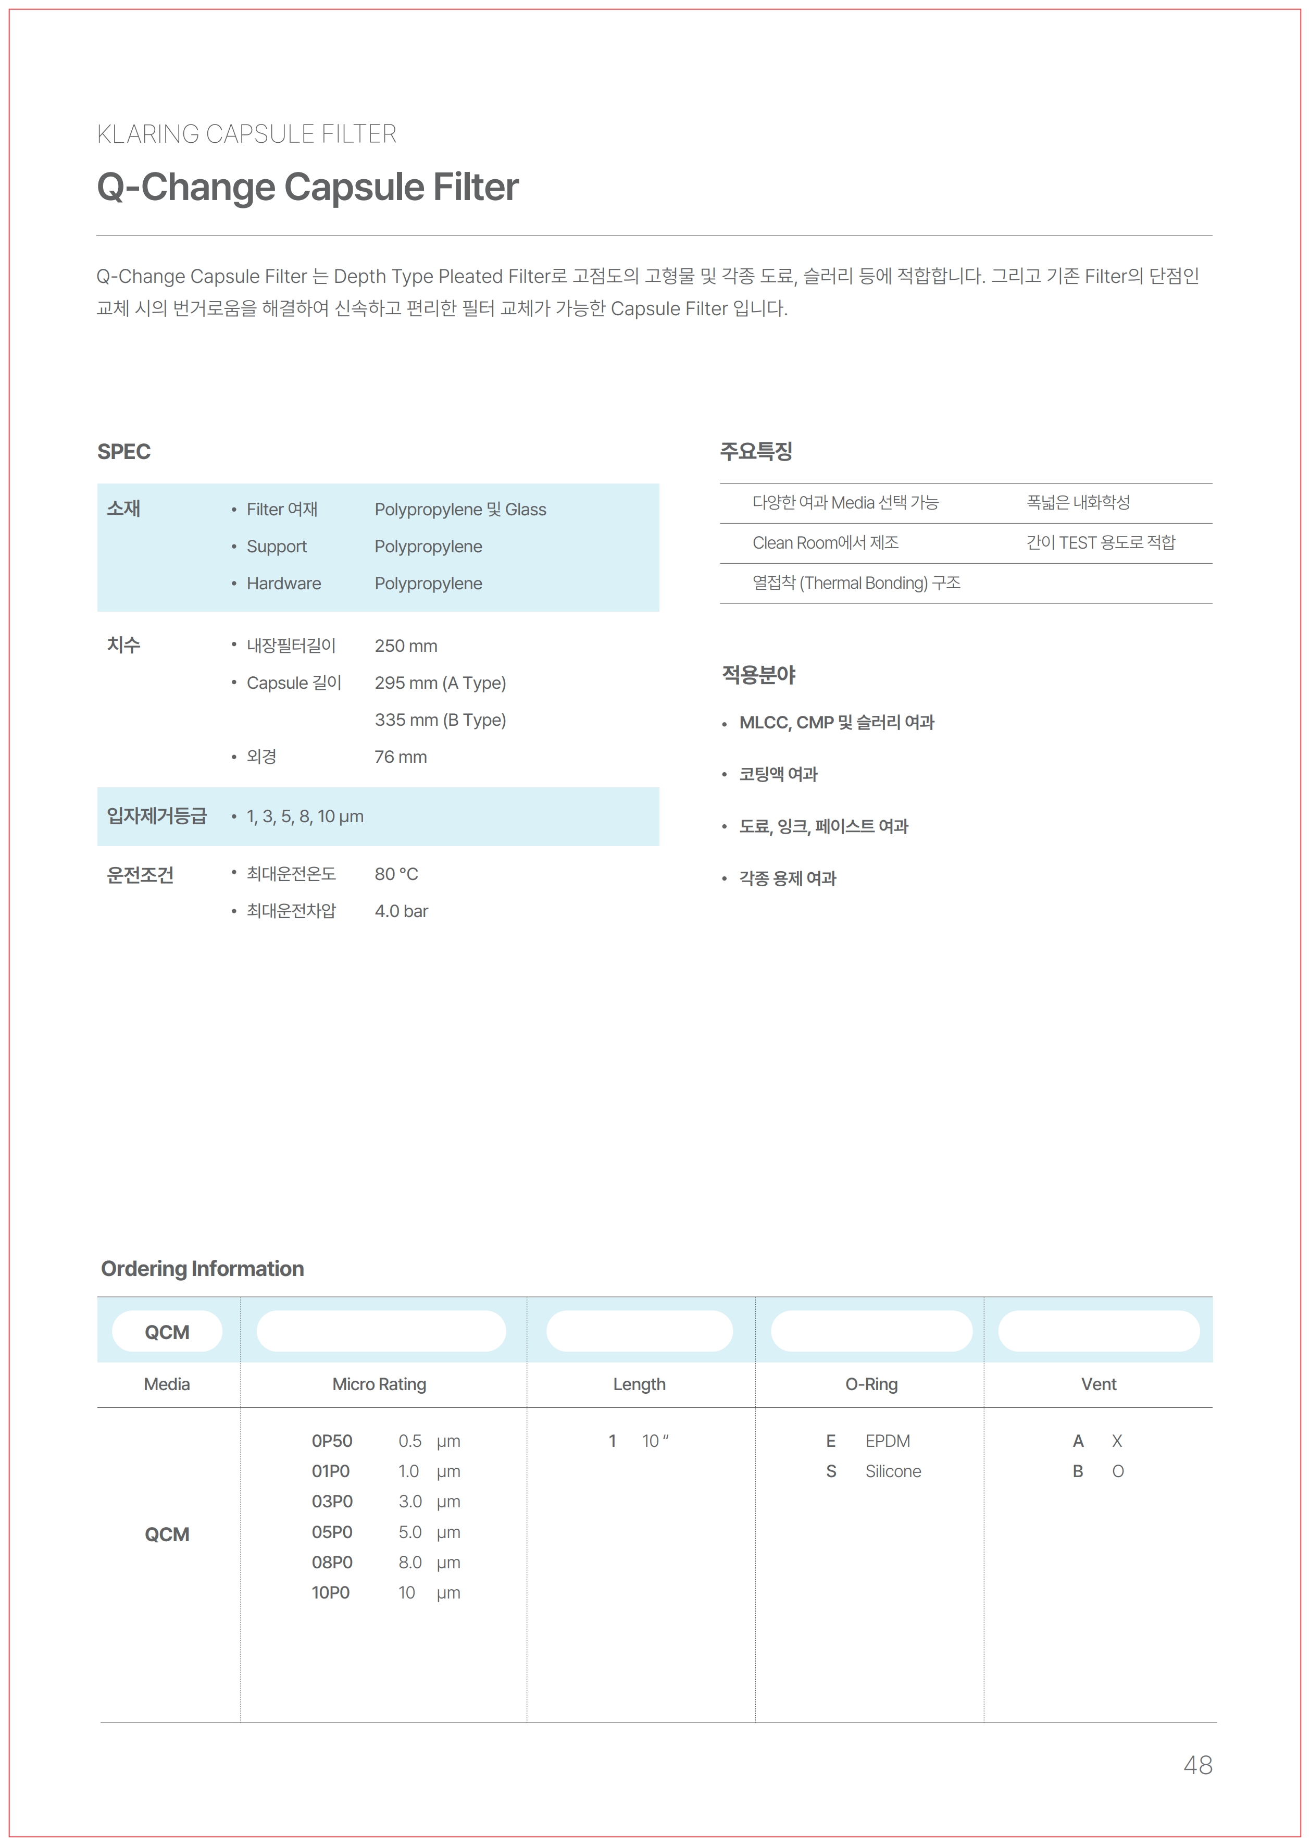The width and height of the screenshot is (1310, 1846).
Task: Click the empty Length pill field
Action: 639,1331
